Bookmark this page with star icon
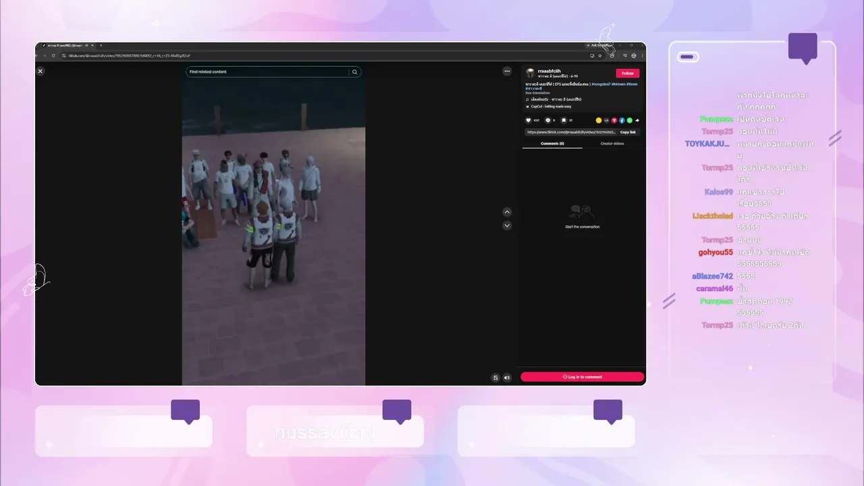The width and height of the screenshot is (864, 486). [600, 55]
